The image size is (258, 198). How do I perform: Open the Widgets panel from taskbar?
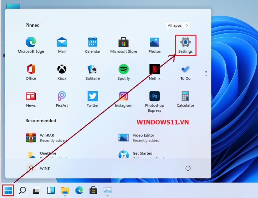tap(51, 191)
